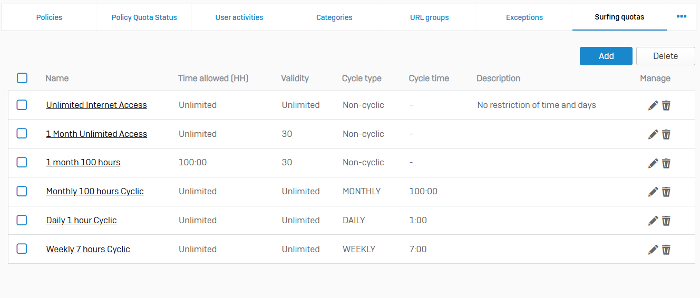Screen dimensions: 700x298
Task: Remove Daily 1 hour Cyclic with trash icon
Action: [666, 221]
